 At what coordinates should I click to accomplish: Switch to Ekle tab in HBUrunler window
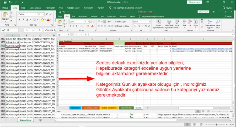(x=23, y=8)
